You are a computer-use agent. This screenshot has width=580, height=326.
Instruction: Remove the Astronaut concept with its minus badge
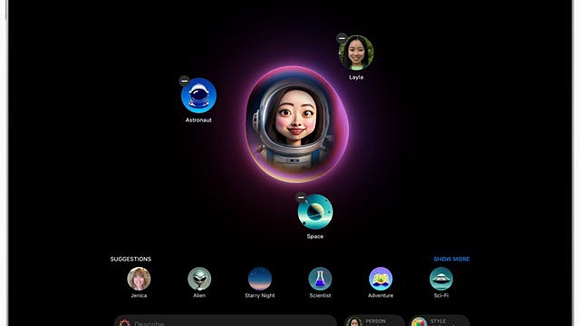(x=184, y=80)
